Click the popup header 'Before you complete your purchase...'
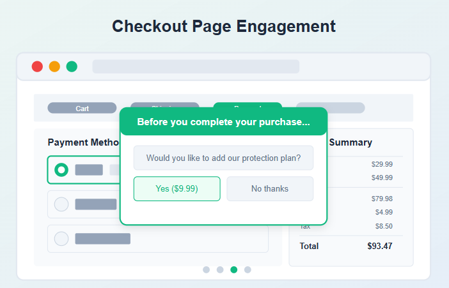The height and width of the screenshot is (288, 449). (223, 122)
